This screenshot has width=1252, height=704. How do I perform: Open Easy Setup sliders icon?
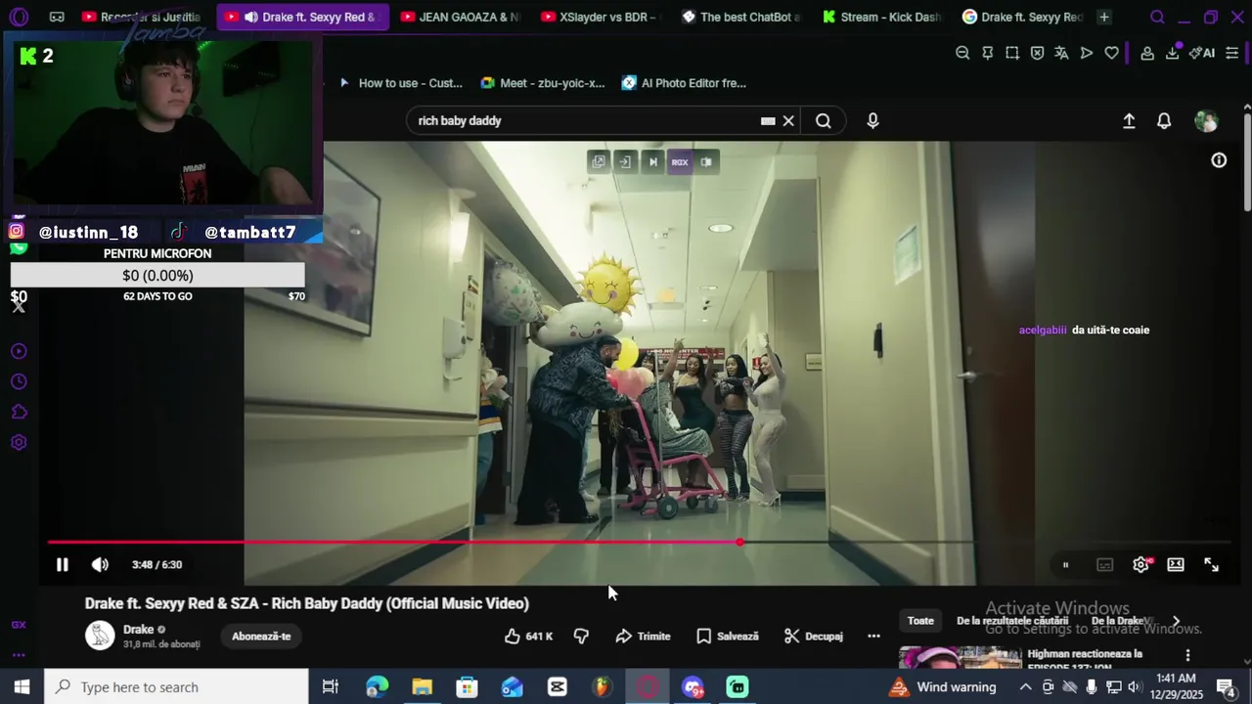[1231, 53]
